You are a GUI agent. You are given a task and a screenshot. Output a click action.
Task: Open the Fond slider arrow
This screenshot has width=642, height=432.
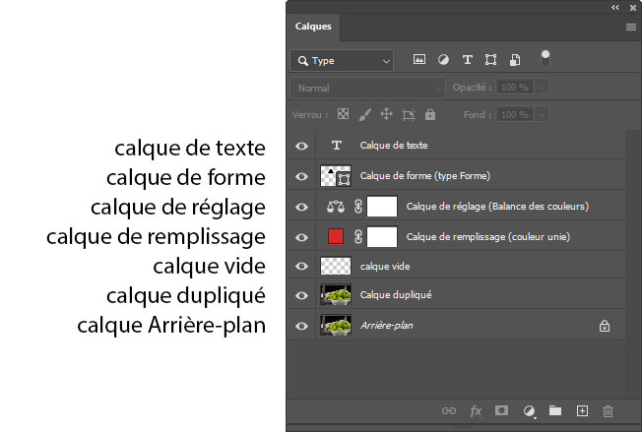pyautogui.click(x=542, y=114)
